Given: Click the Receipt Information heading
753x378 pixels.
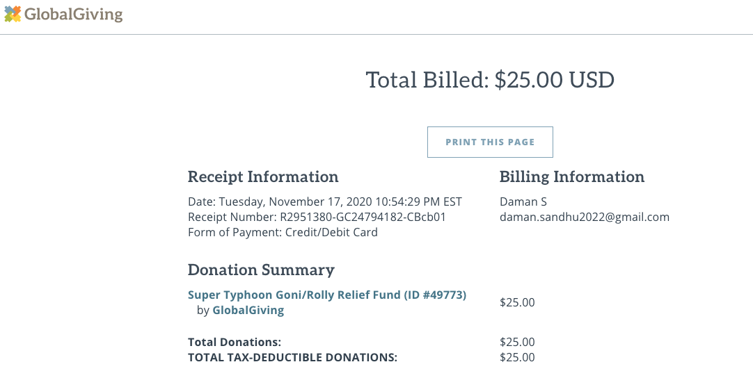Looking at the screenshot, I should click(263, 176).
